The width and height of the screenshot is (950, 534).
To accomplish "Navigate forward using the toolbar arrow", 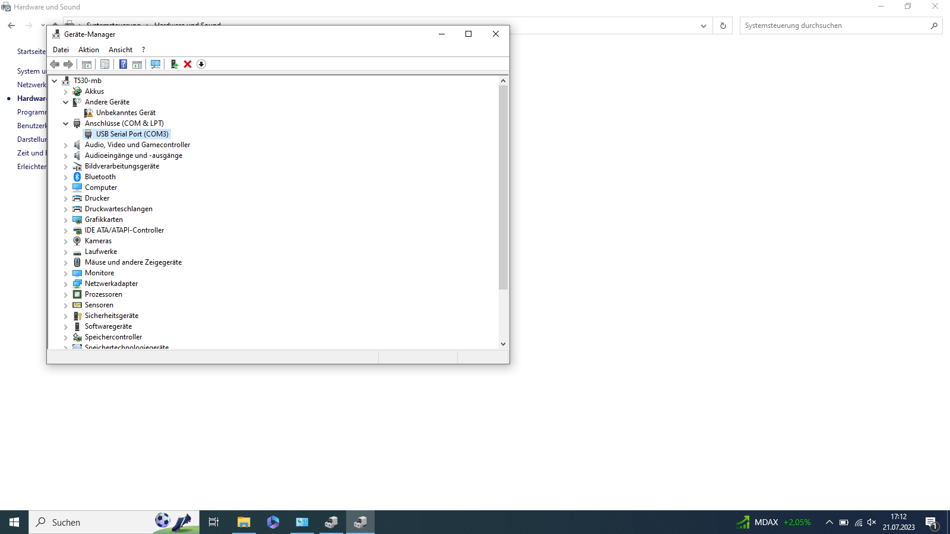I will [x=68, y=64].
